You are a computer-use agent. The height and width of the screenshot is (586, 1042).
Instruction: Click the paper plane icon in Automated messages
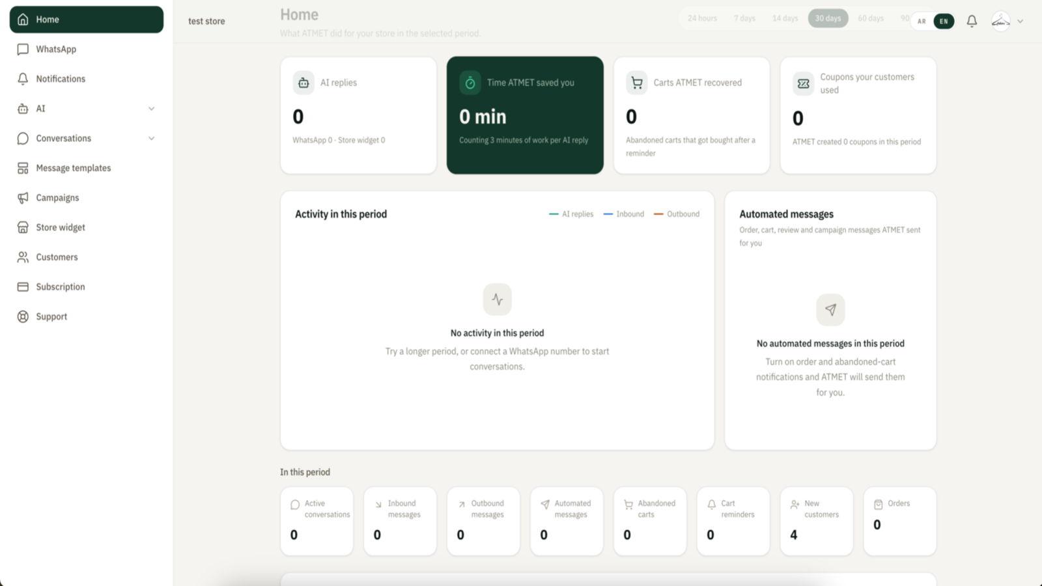[830, 310]
